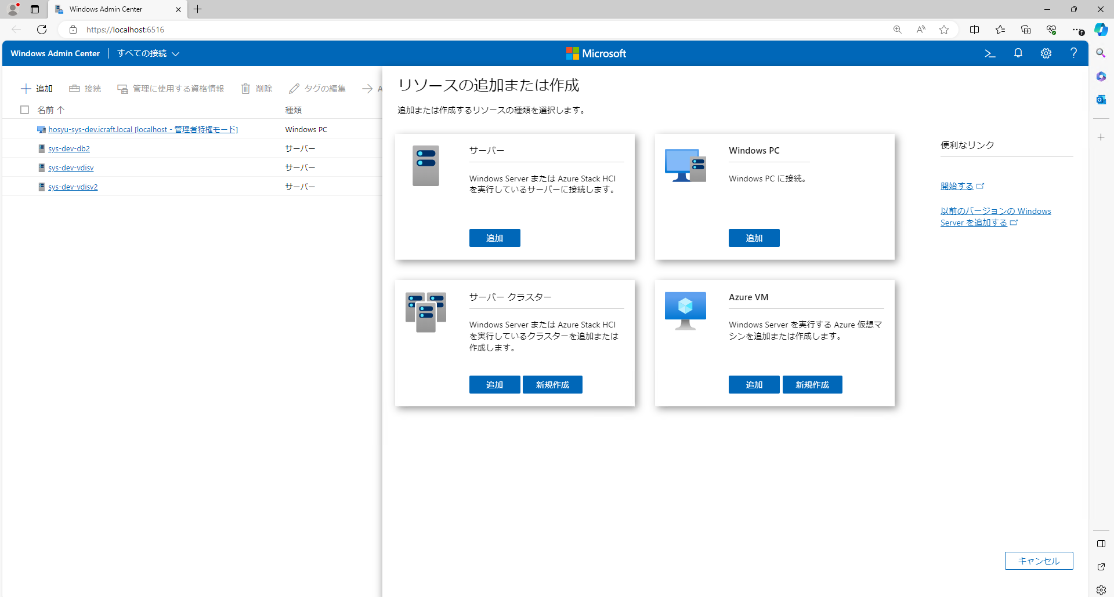
Task: Sort by the 名前 column header
Action: coord(51,110)
